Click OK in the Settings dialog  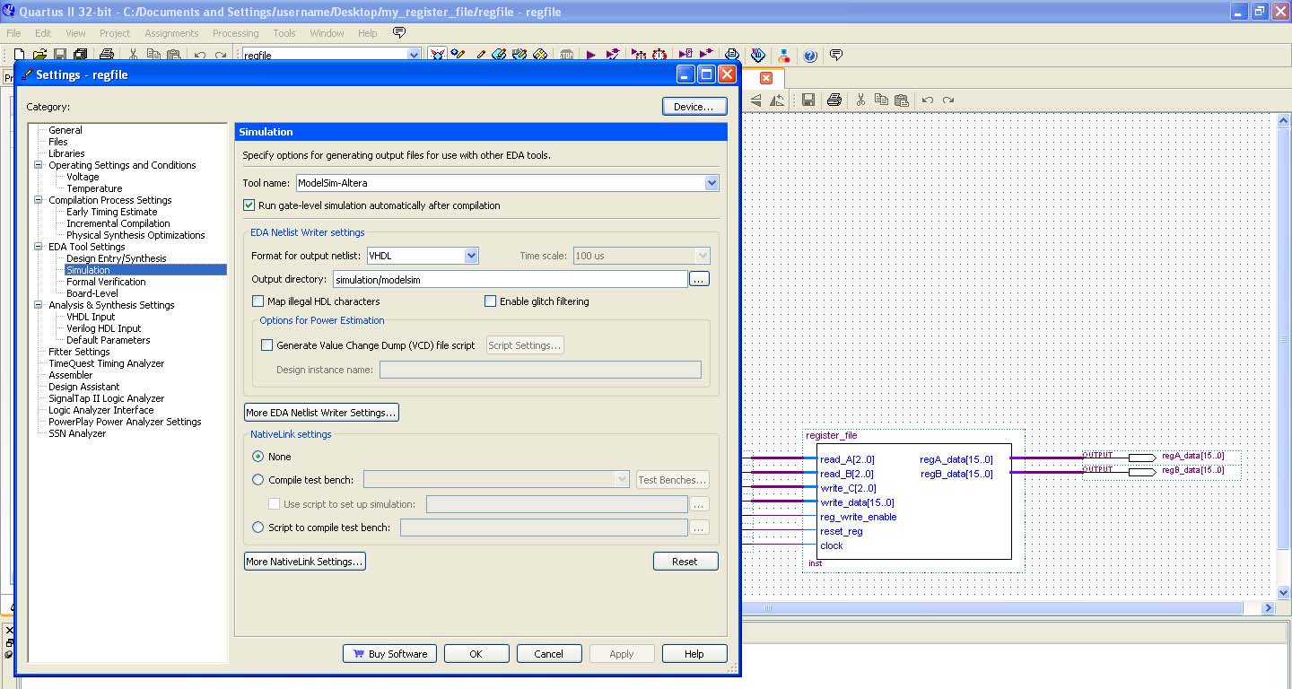(x=476, y=654)
